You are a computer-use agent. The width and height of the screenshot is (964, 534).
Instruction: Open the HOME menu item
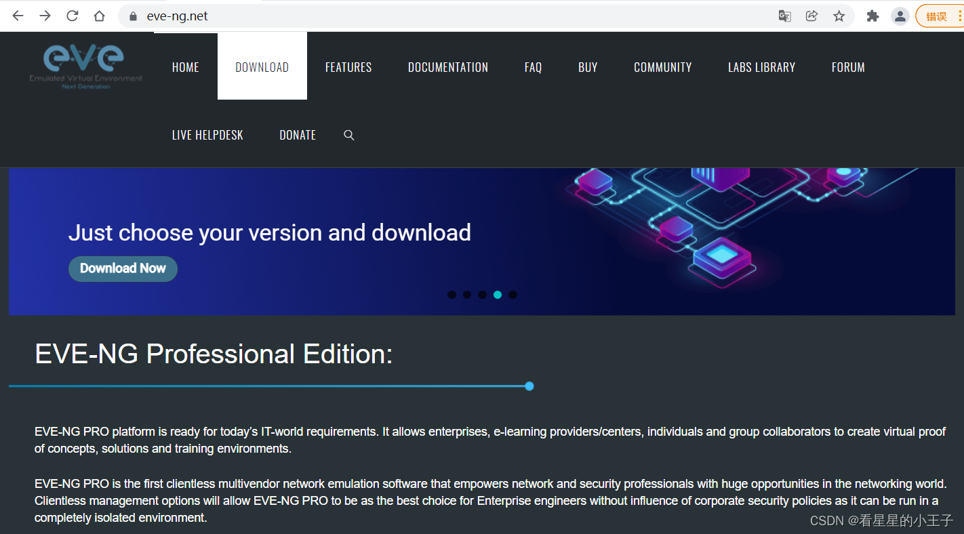tap(186, 67)
